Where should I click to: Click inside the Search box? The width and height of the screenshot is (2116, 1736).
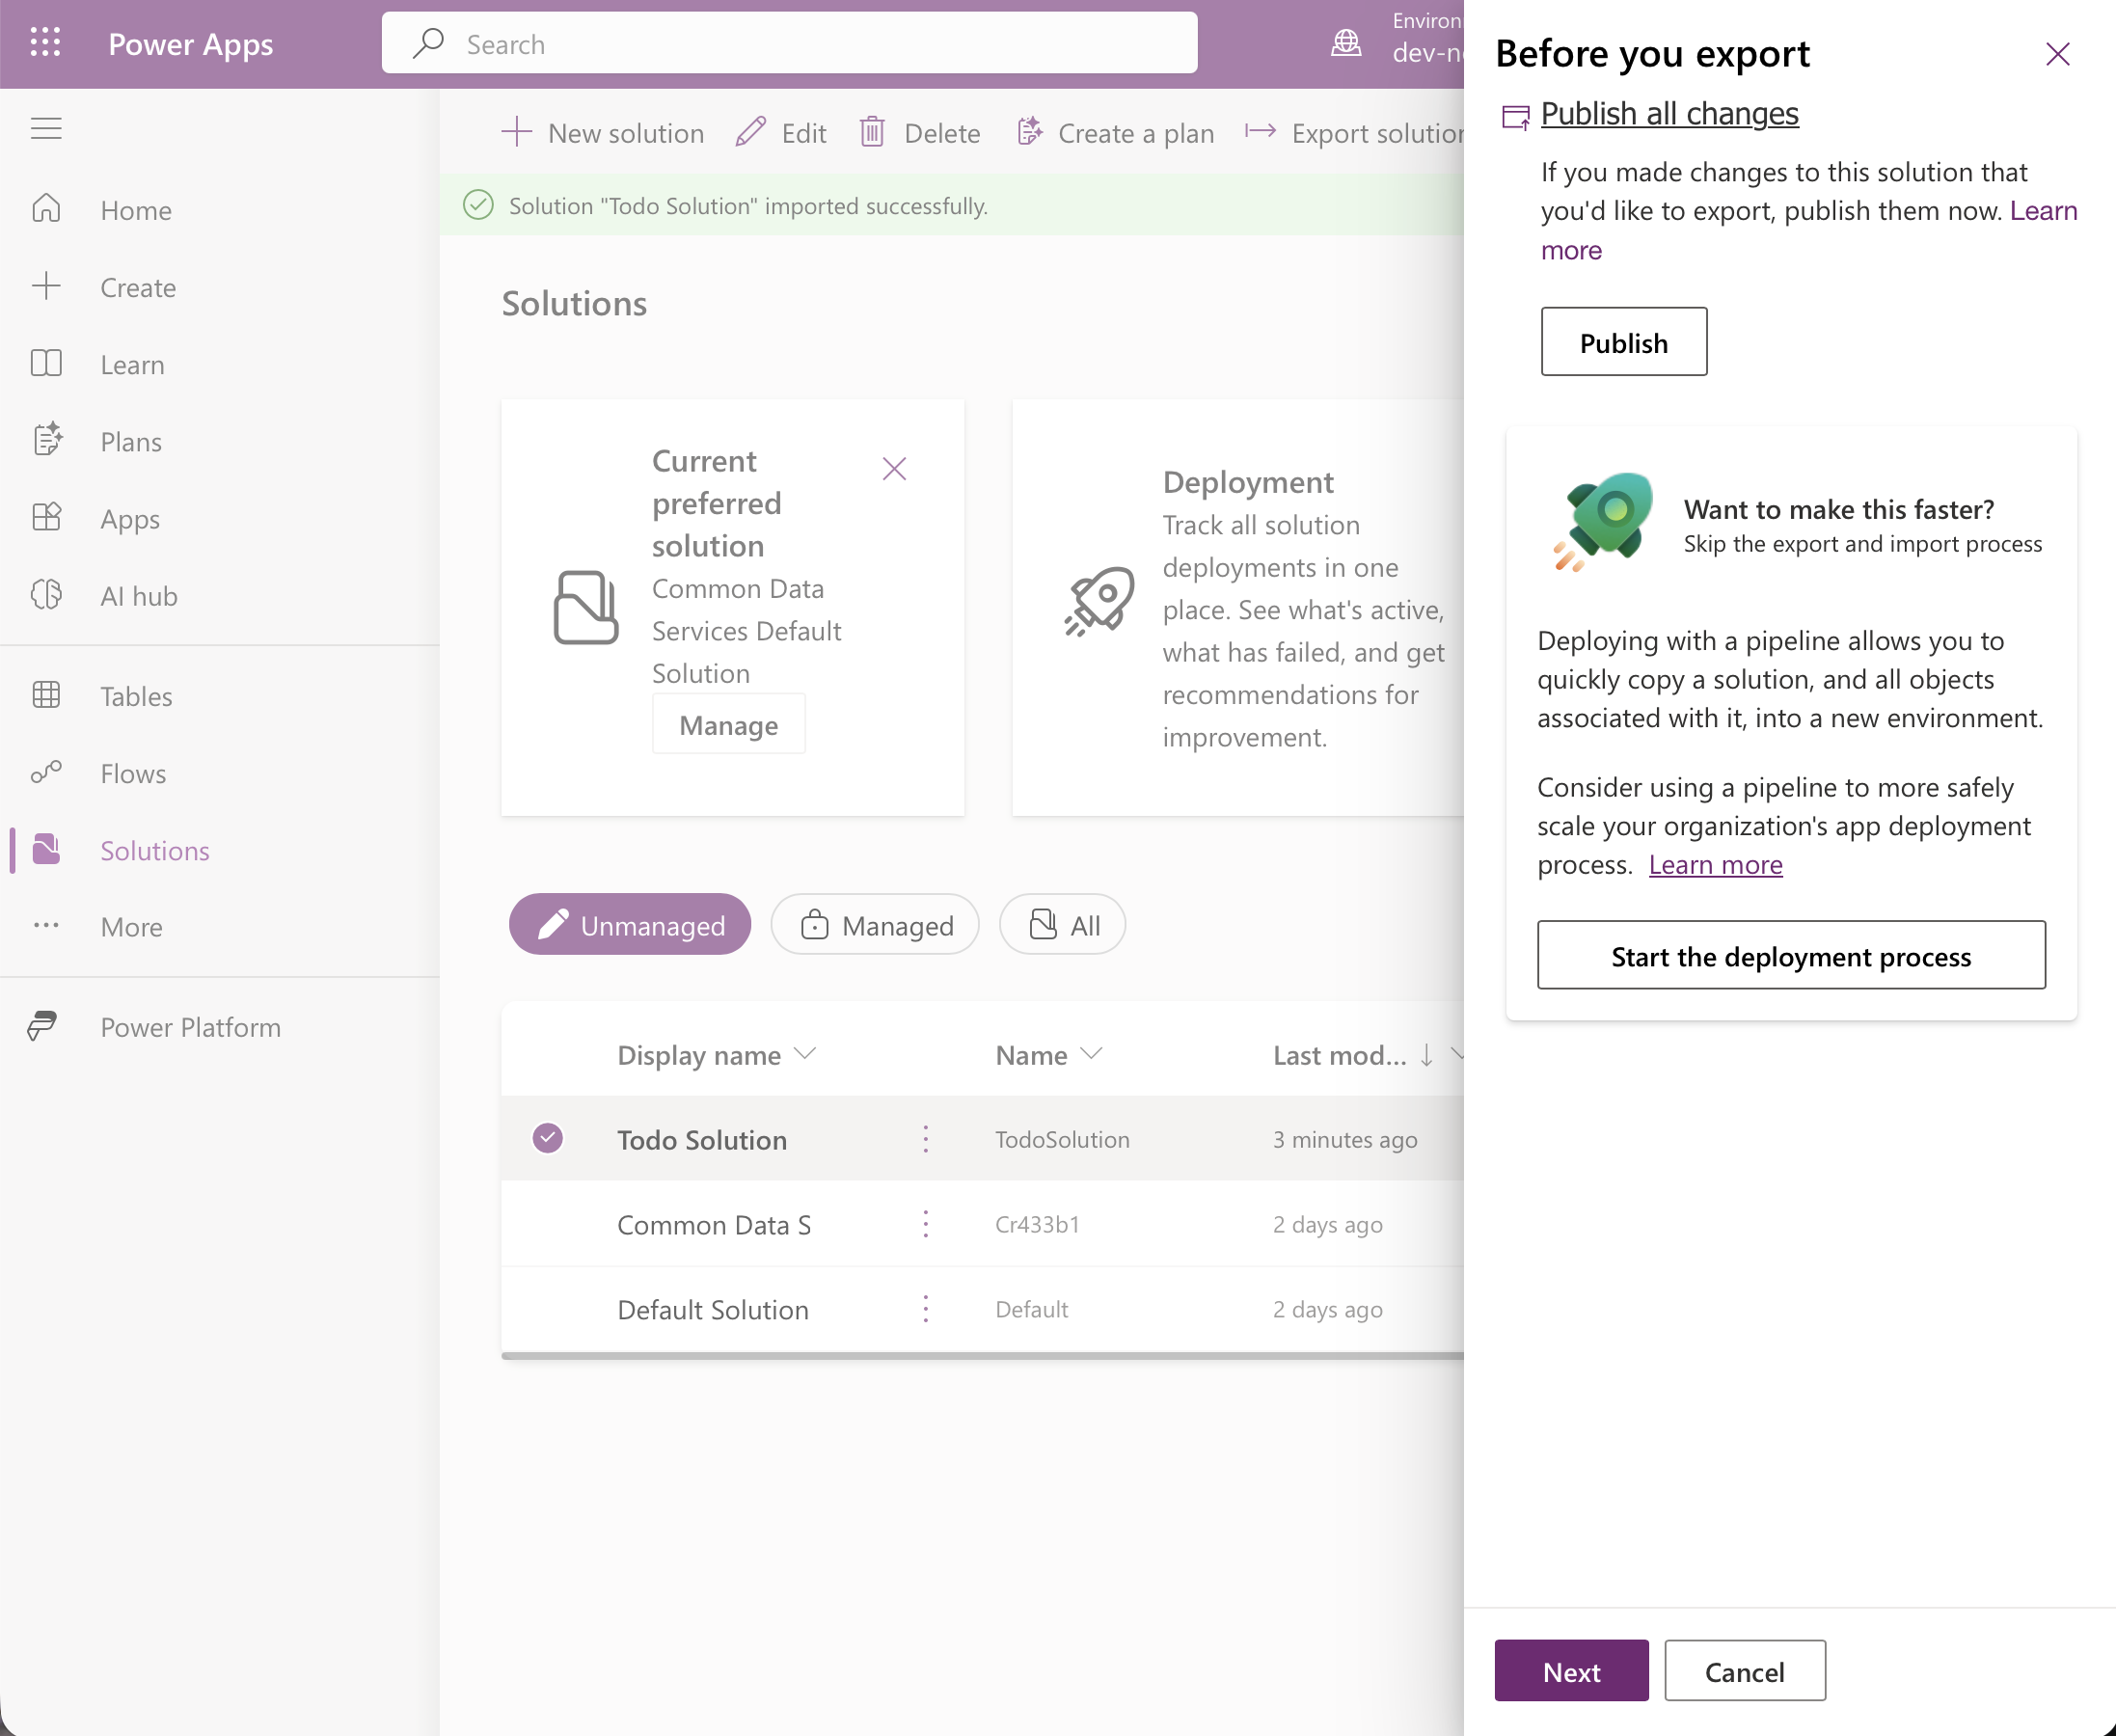tap(789, 43)
